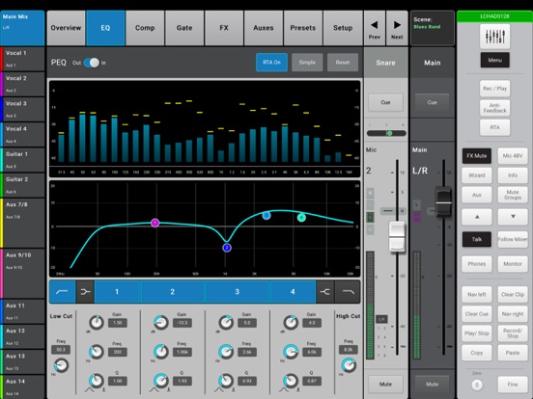The width and height of the screenshot is (533, 399).
Task: Go to the next channel with Next arrow
Action: tap(397, 28)
